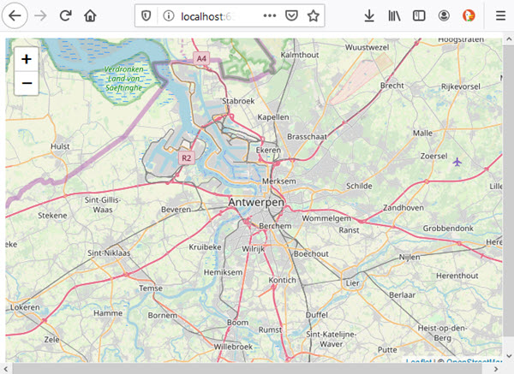Click the Wommelgem label
Viewport: 514px width, 374px height.
pos(326,218)
